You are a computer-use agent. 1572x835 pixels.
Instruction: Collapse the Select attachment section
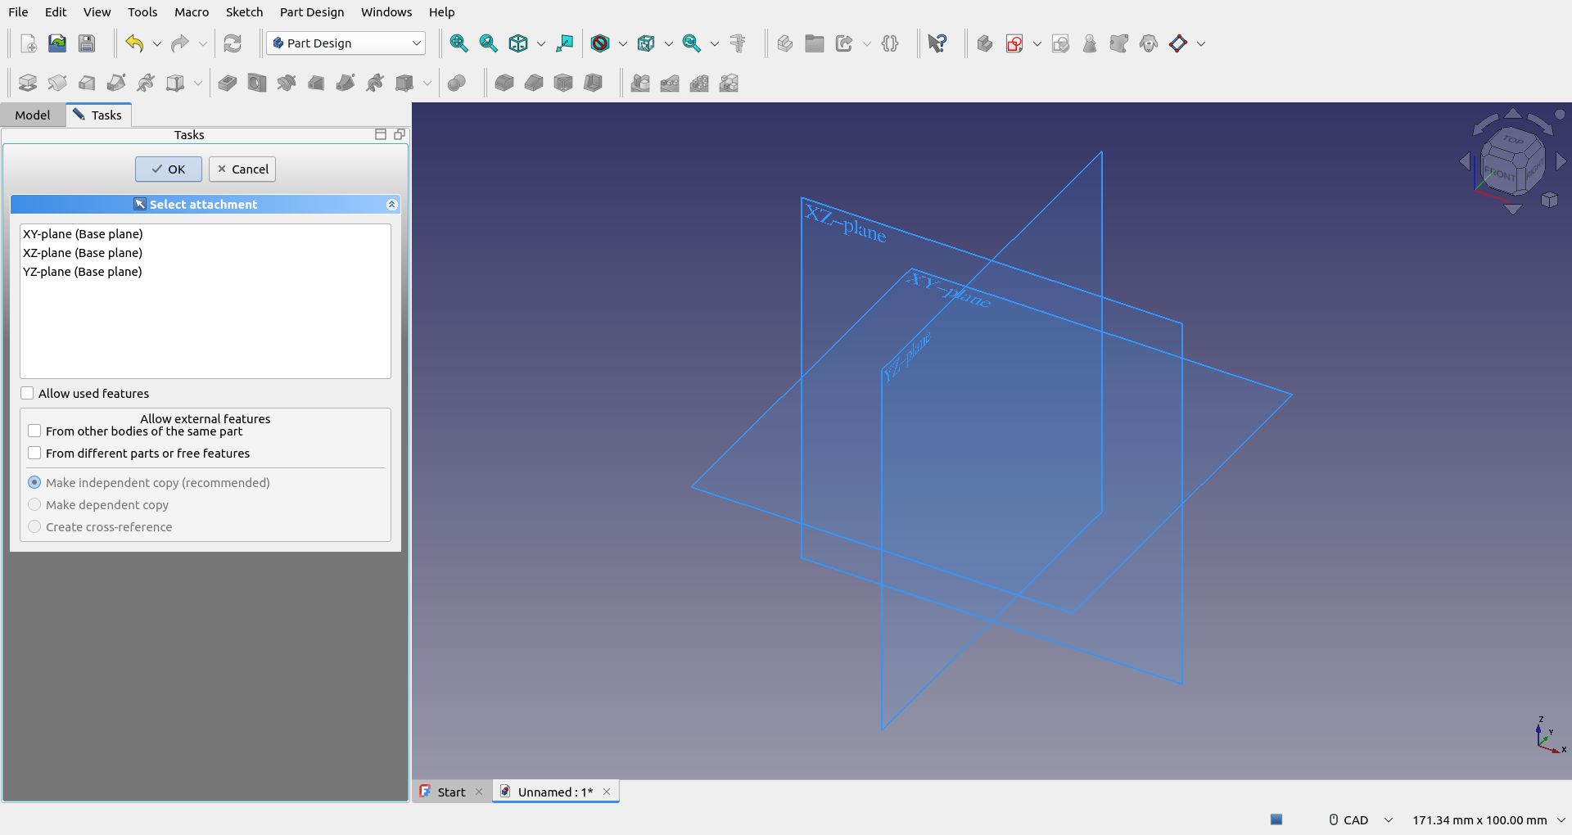(391, 205)
